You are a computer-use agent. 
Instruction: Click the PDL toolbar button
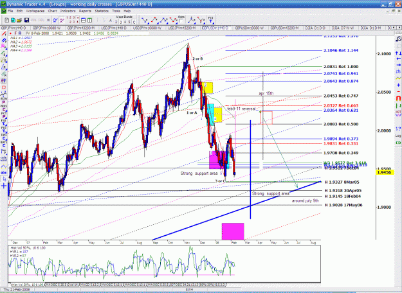34,20
